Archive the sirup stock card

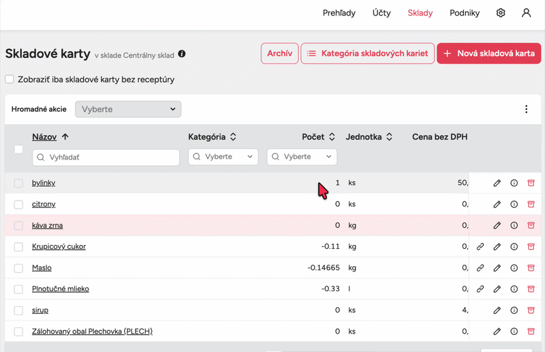point(531,310)
